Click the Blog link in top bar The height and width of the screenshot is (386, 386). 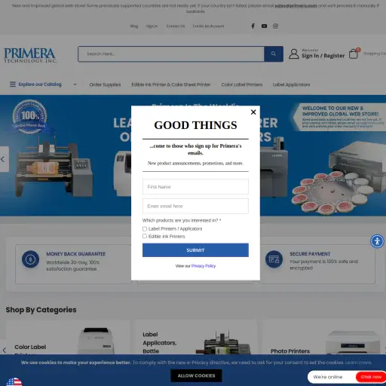[x=134, y=26]
